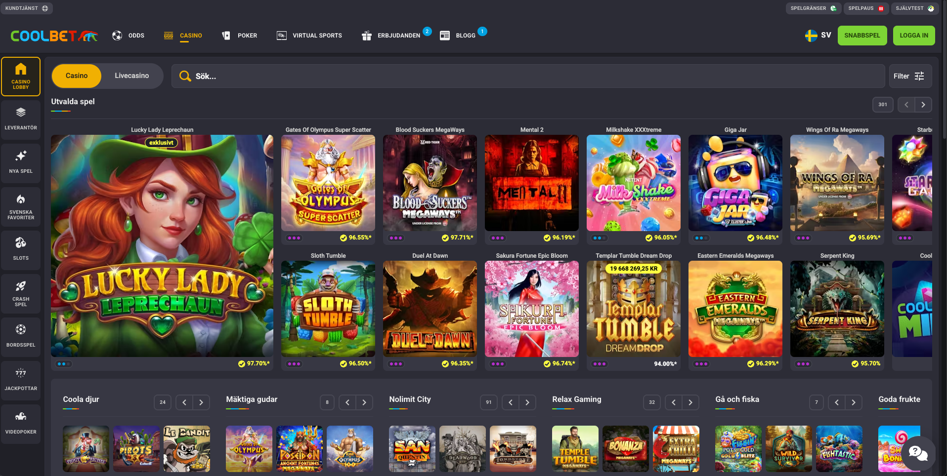Open the Casino menu tab
Viewport: 947px width, 476px height.
[x=191, y=36]
